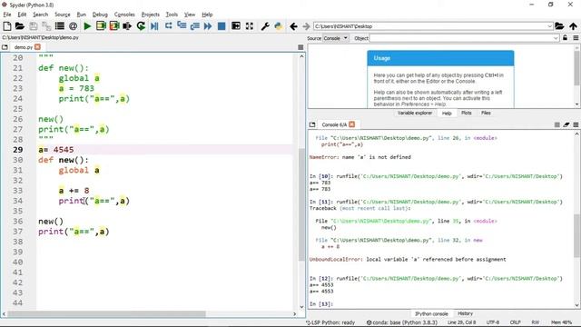Open the View menu
Screen dimensions: 581x327
tap(190, 15)
